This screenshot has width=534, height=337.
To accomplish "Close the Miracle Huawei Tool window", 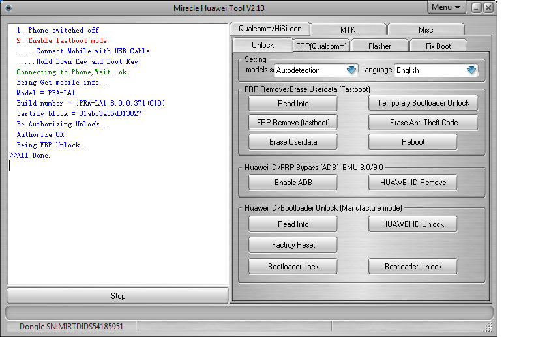I will tap(488, 8).
